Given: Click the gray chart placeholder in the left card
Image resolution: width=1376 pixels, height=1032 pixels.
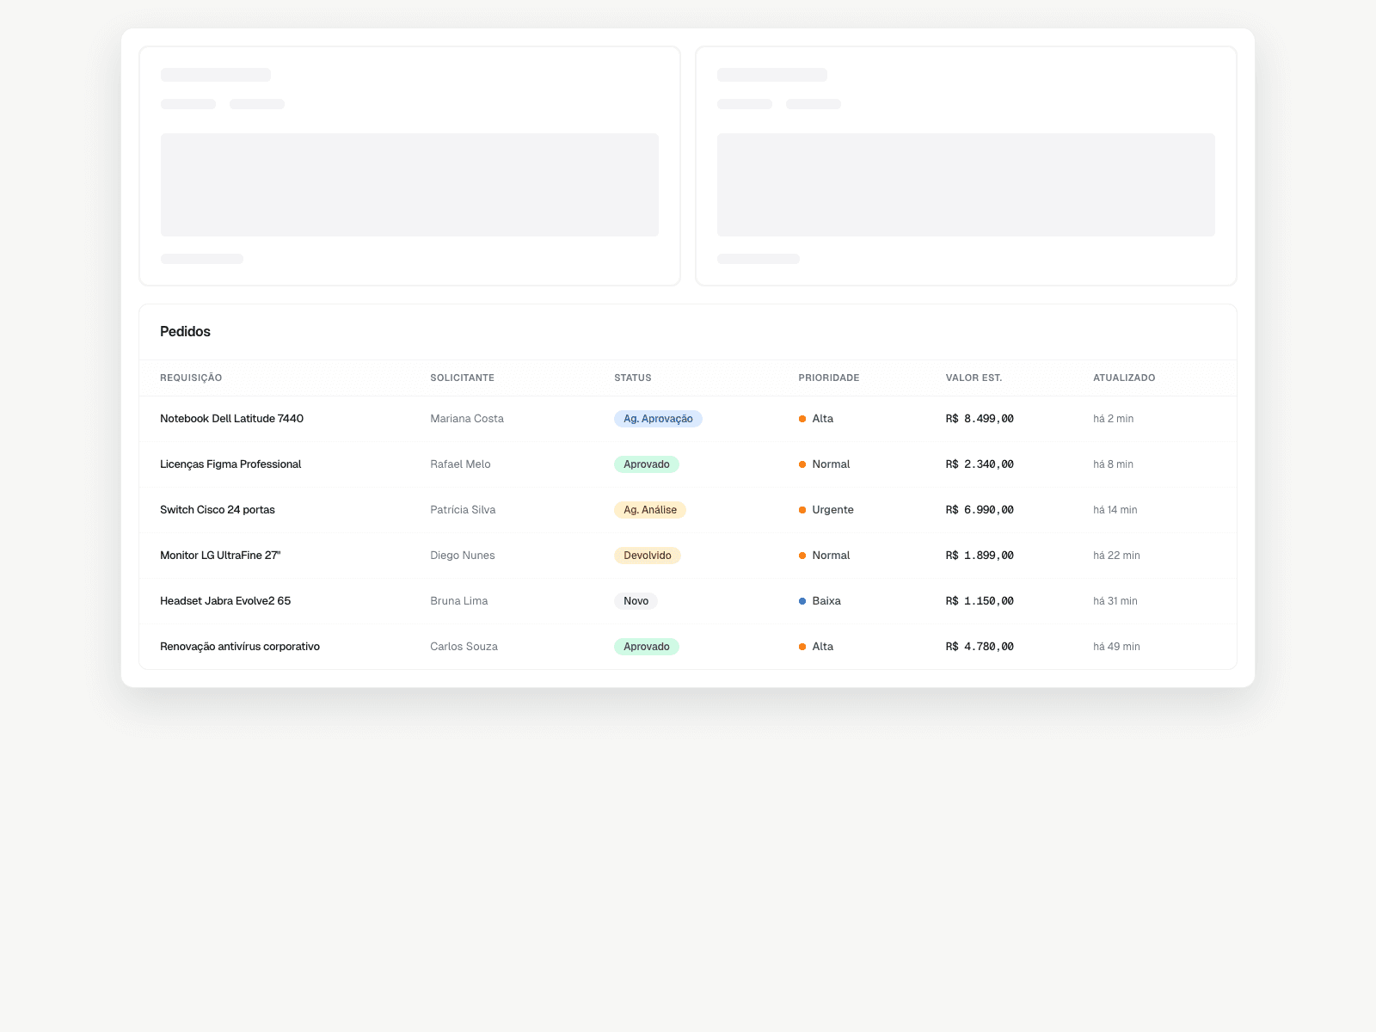Looking at the screenshot, I should 409,184.
